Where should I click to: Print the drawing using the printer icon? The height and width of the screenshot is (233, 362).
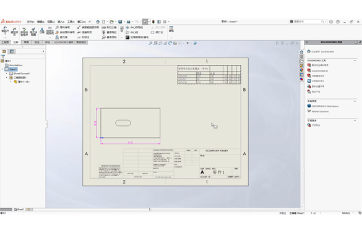click(128, 22)
